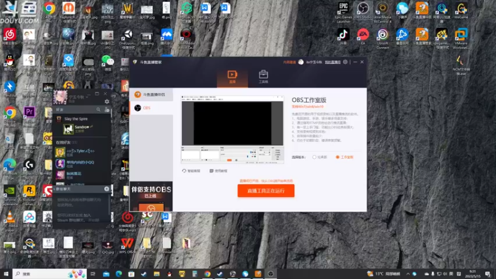Click the add group chat plus button

point(107,189)
